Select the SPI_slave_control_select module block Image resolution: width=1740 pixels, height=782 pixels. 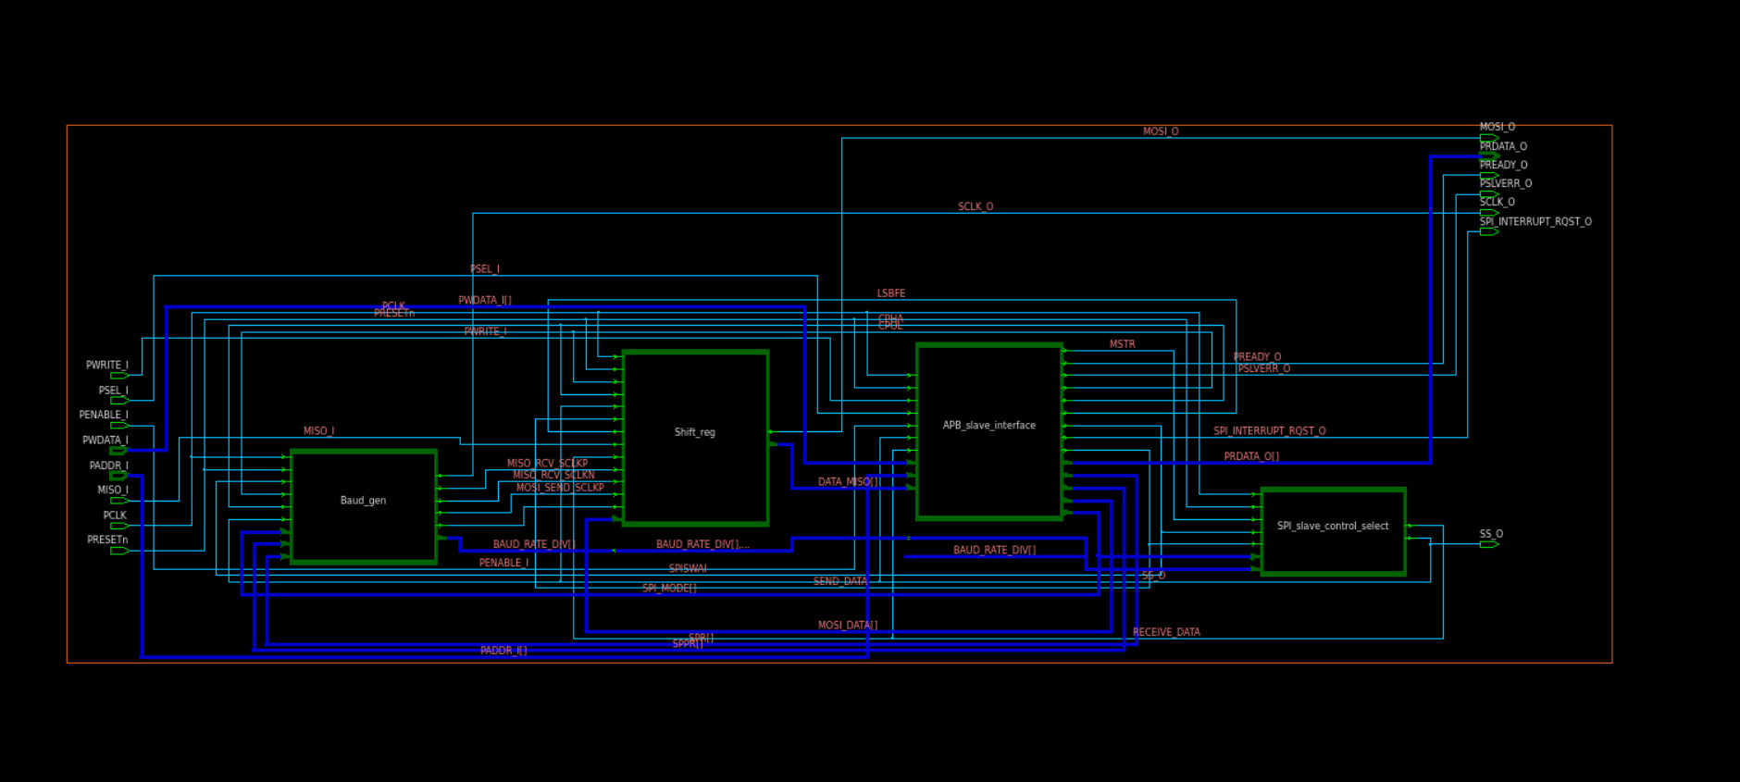1334,531
